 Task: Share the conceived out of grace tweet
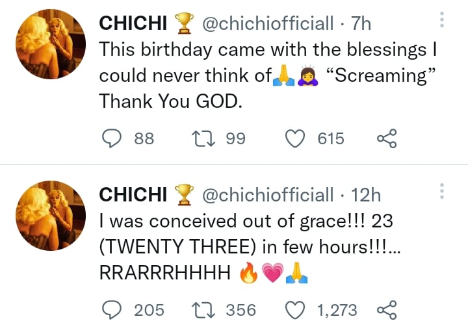click(386, 310)
